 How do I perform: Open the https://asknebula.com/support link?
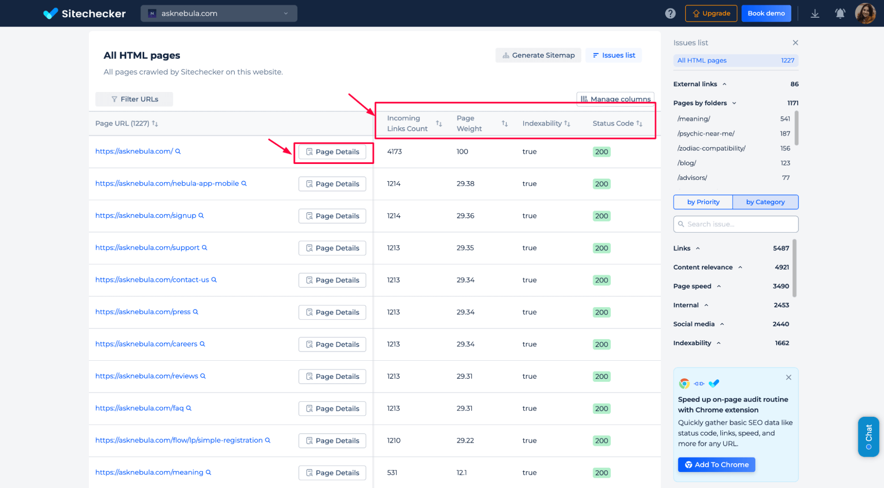tap(147, 248)
